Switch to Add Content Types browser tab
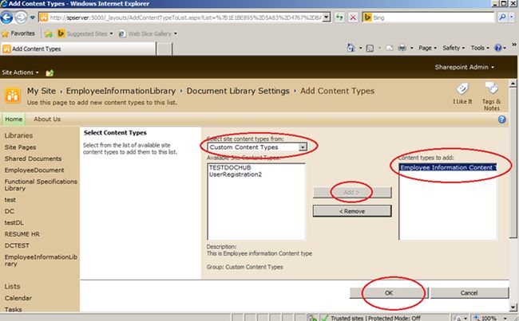Viewport: 519px width, 321px height. [x=78, y=49]
